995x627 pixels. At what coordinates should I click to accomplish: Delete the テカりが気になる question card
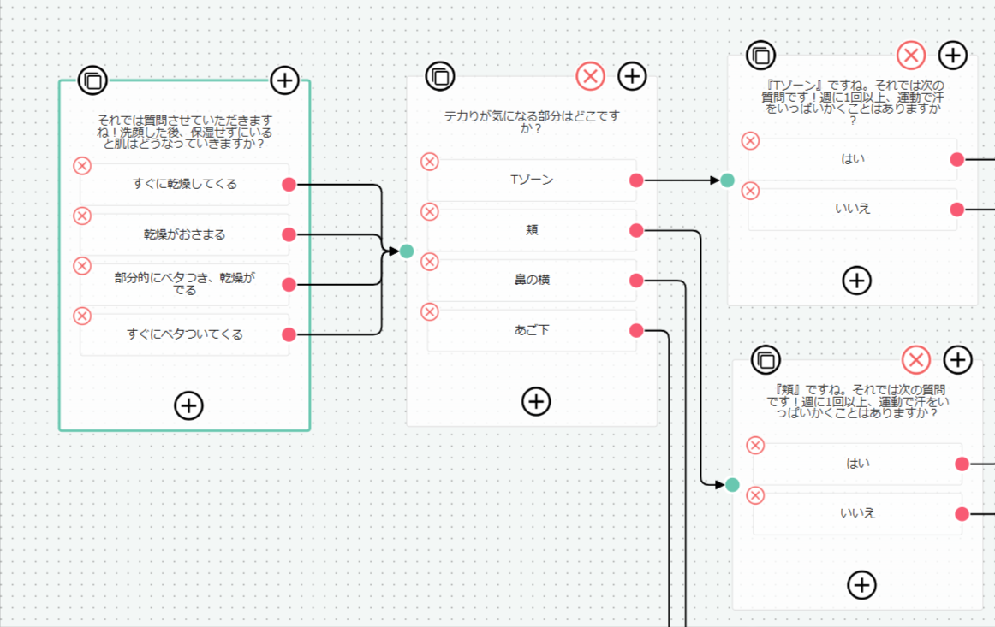click(590, 77)
